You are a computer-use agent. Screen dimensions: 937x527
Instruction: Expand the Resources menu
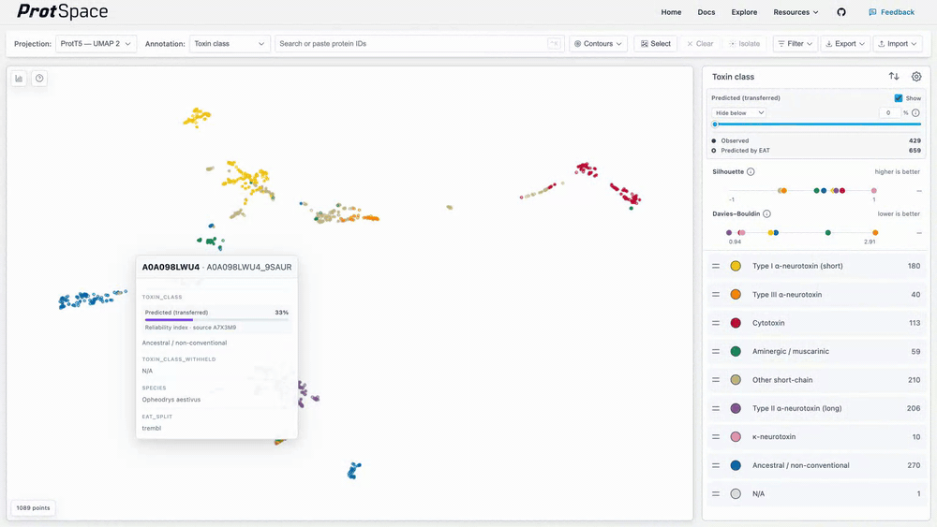[796, 12]
